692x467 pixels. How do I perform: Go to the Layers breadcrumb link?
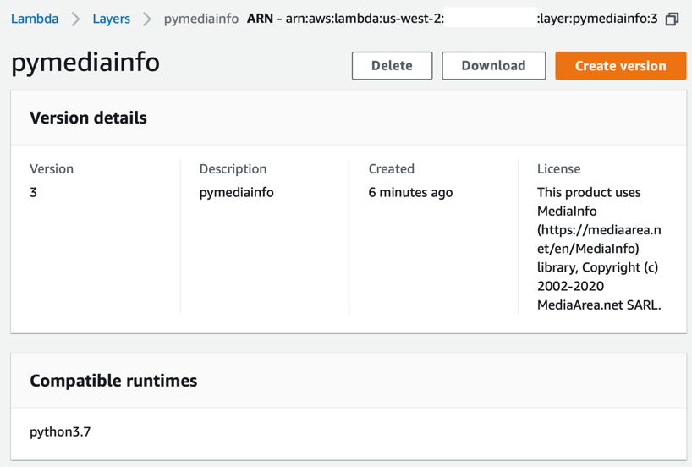(x=111, y=19)
